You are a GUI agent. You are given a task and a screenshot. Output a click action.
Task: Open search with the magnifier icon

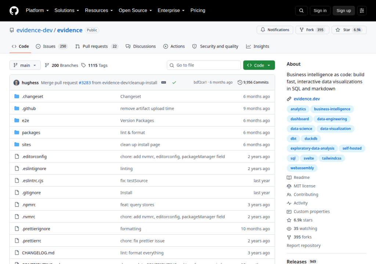[x=301, y=11]
